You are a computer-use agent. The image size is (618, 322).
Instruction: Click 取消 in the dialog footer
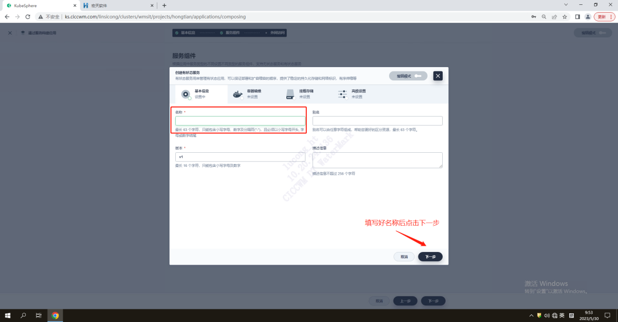[x=404, y=257]
